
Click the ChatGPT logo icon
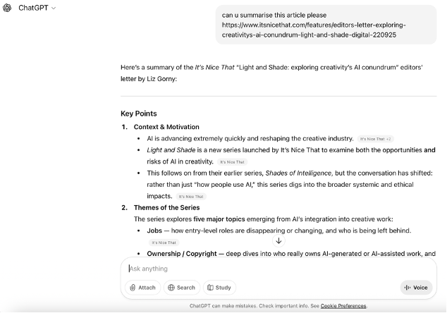[x=7, y=8]
